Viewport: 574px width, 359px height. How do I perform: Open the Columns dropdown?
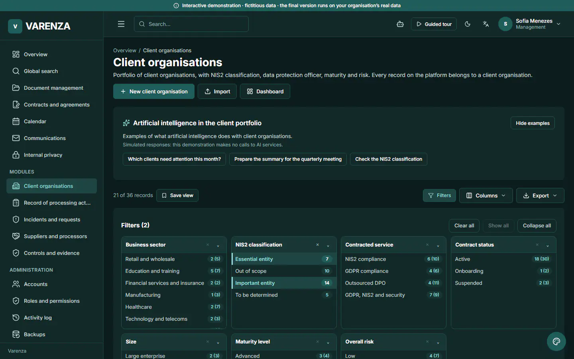click(486, 195)
